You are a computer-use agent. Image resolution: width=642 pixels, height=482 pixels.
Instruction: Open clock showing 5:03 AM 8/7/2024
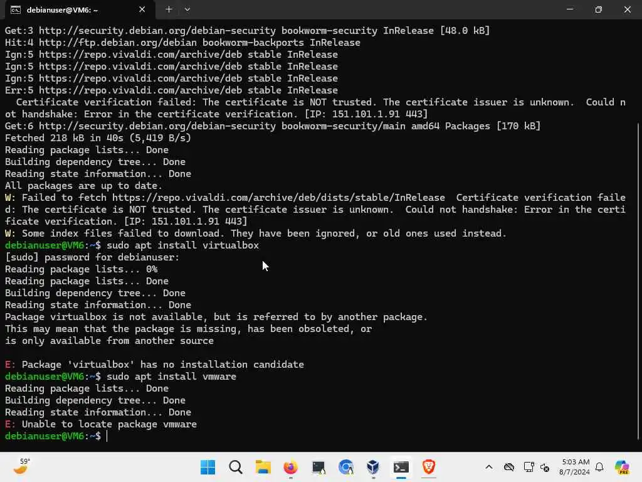pyautogui.click(x=574, y=467)
